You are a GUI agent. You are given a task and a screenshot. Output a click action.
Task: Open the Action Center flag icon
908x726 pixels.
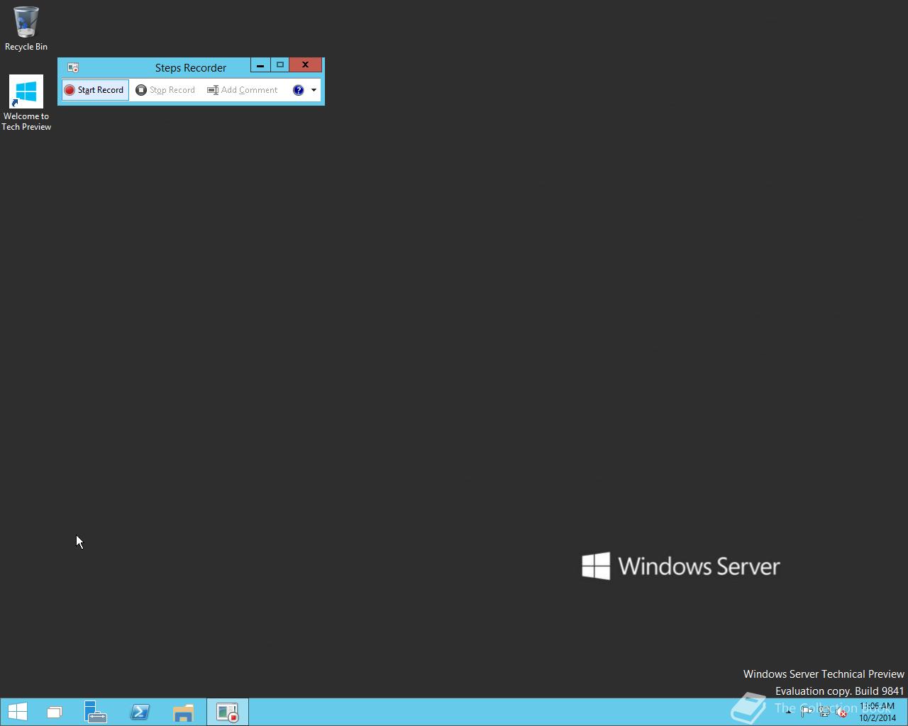[807, 712]
